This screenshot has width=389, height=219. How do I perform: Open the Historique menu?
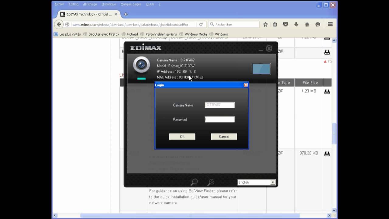click(109, 4)
